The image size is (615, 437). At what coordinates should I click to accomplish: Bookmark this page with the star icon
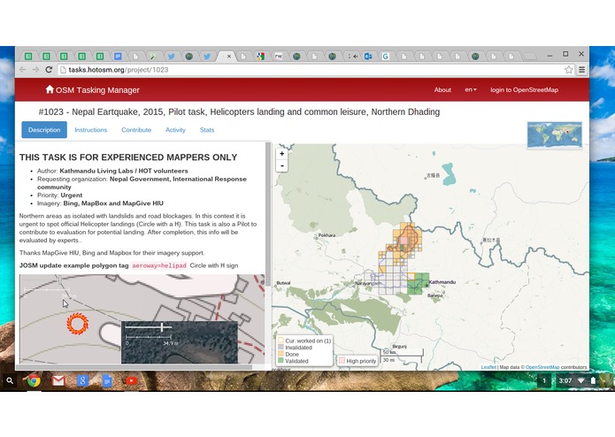pos(568,70)
